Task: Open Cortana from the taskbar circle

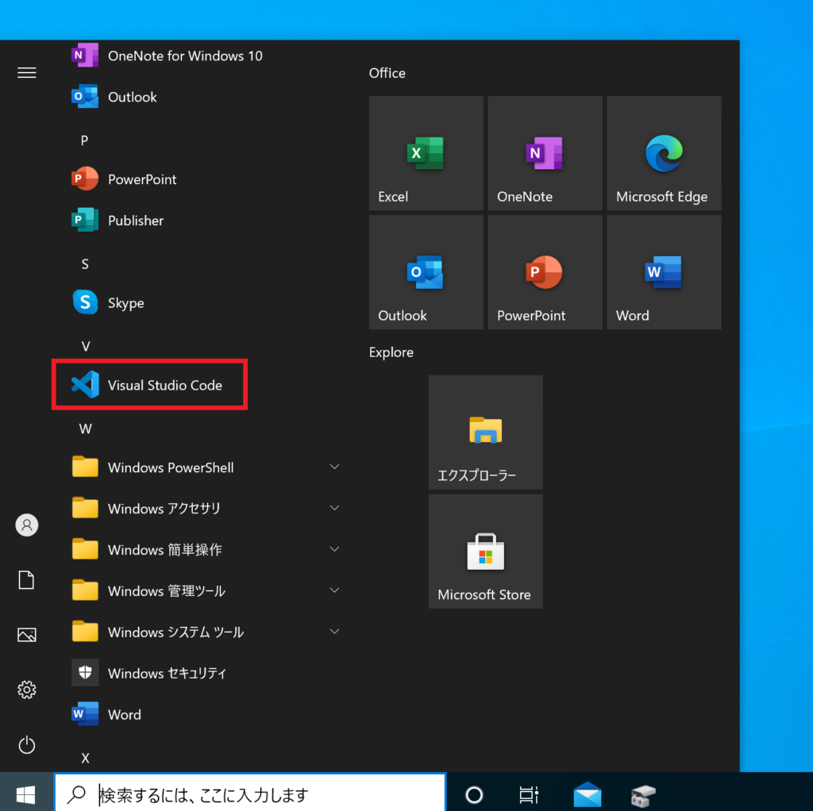Action: 474,794
